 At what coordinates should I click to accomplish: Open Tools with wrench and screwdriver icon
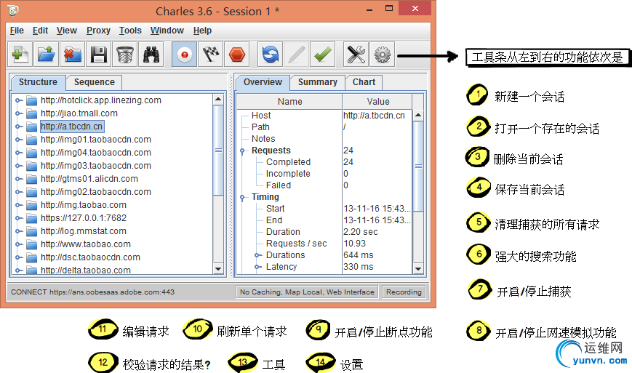point(356,54)
